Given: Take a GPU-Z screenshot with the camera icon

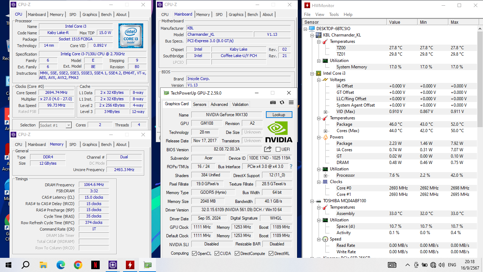Looking at the screenshot, I should [x=273, y=102].
